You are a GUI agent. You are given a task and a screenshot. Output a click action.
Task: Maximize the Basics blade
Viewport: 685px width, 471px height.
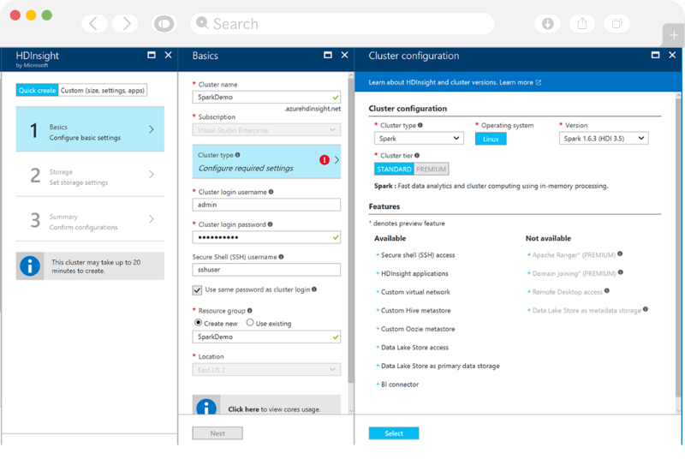(328, 55)
